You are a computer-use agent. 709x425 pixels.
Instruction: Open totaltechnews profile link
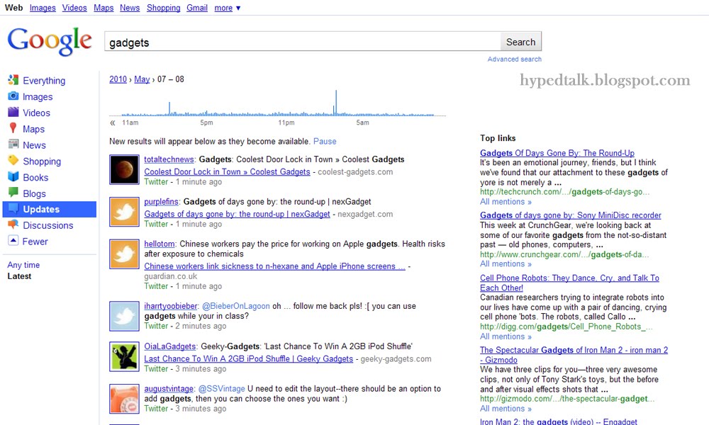169,159
